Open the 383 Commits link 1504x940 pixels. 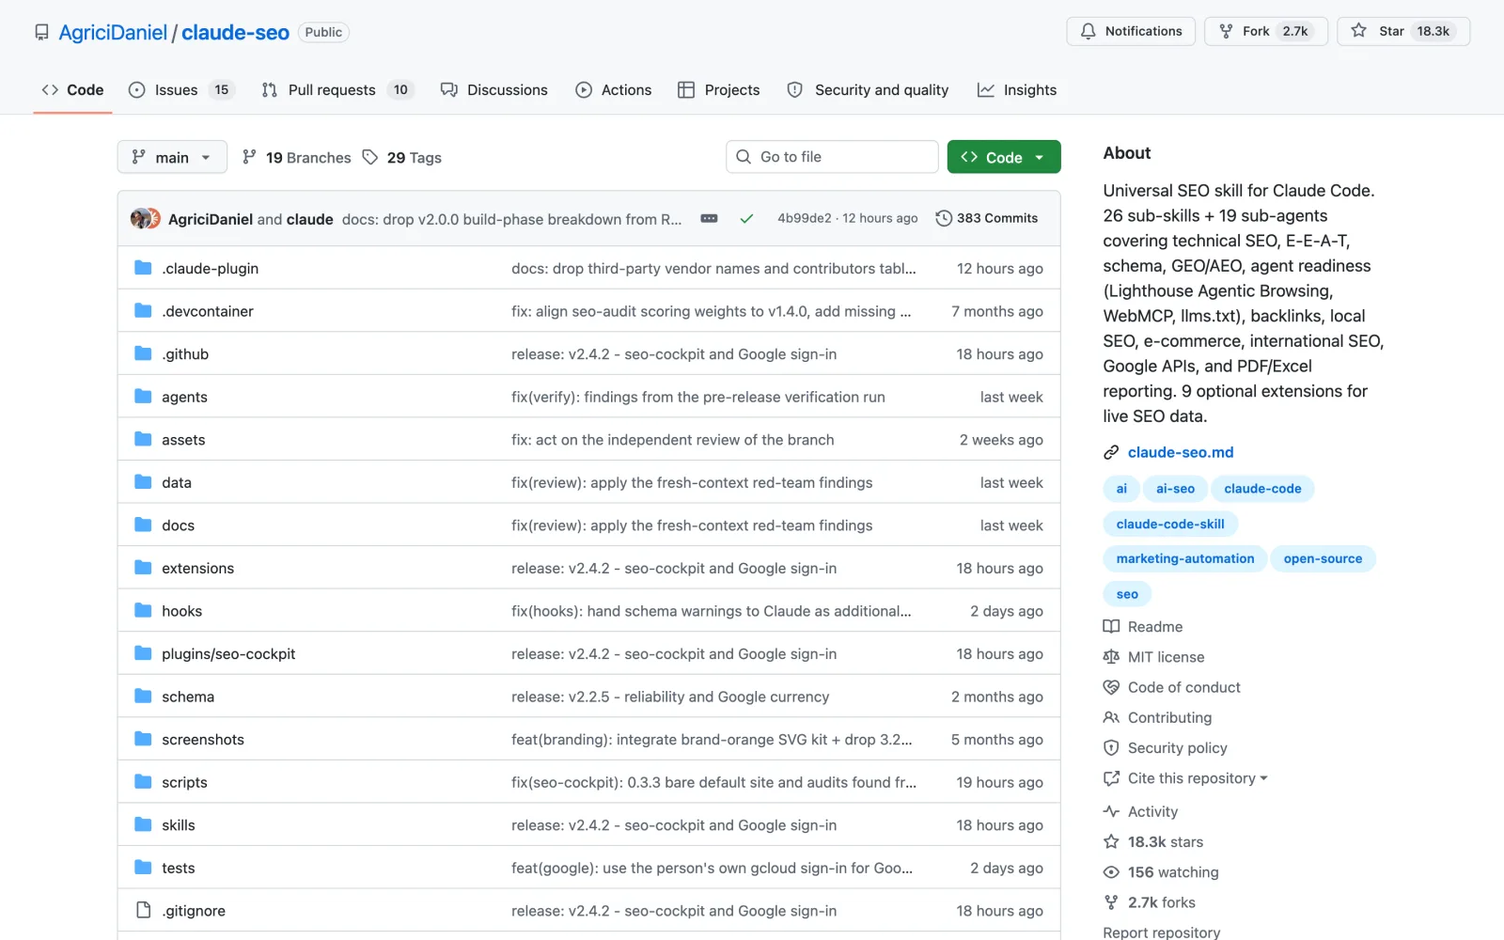point(987,218)
